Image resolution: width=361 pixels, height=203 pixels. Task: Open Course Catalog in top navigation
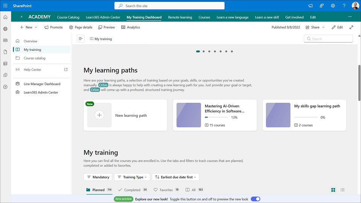(68, 17)
